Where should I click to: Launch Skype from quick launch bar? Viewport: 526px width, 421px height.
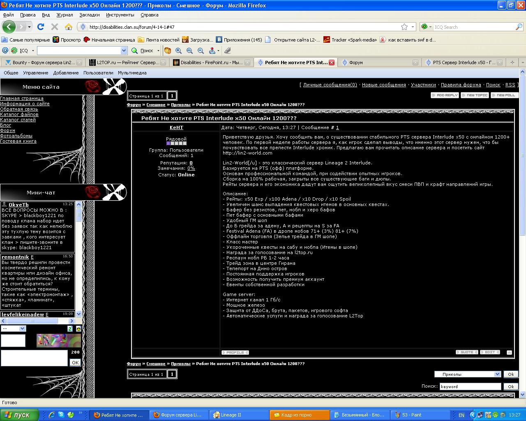pos(61,415)
